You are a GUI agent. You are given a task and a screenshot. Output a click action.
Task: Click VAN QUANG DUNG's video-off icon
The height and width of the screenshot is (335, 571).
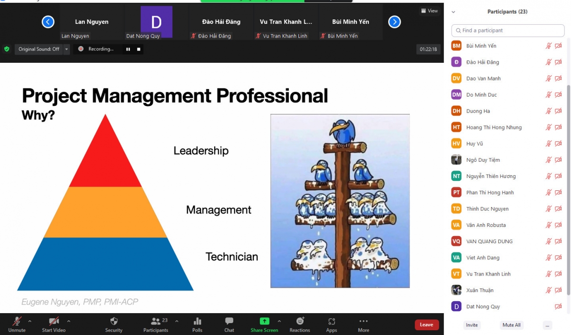558,241
